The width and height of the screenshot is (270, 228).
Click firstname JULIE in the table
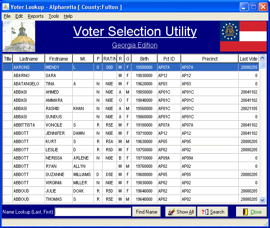click(x=59, y=191)
